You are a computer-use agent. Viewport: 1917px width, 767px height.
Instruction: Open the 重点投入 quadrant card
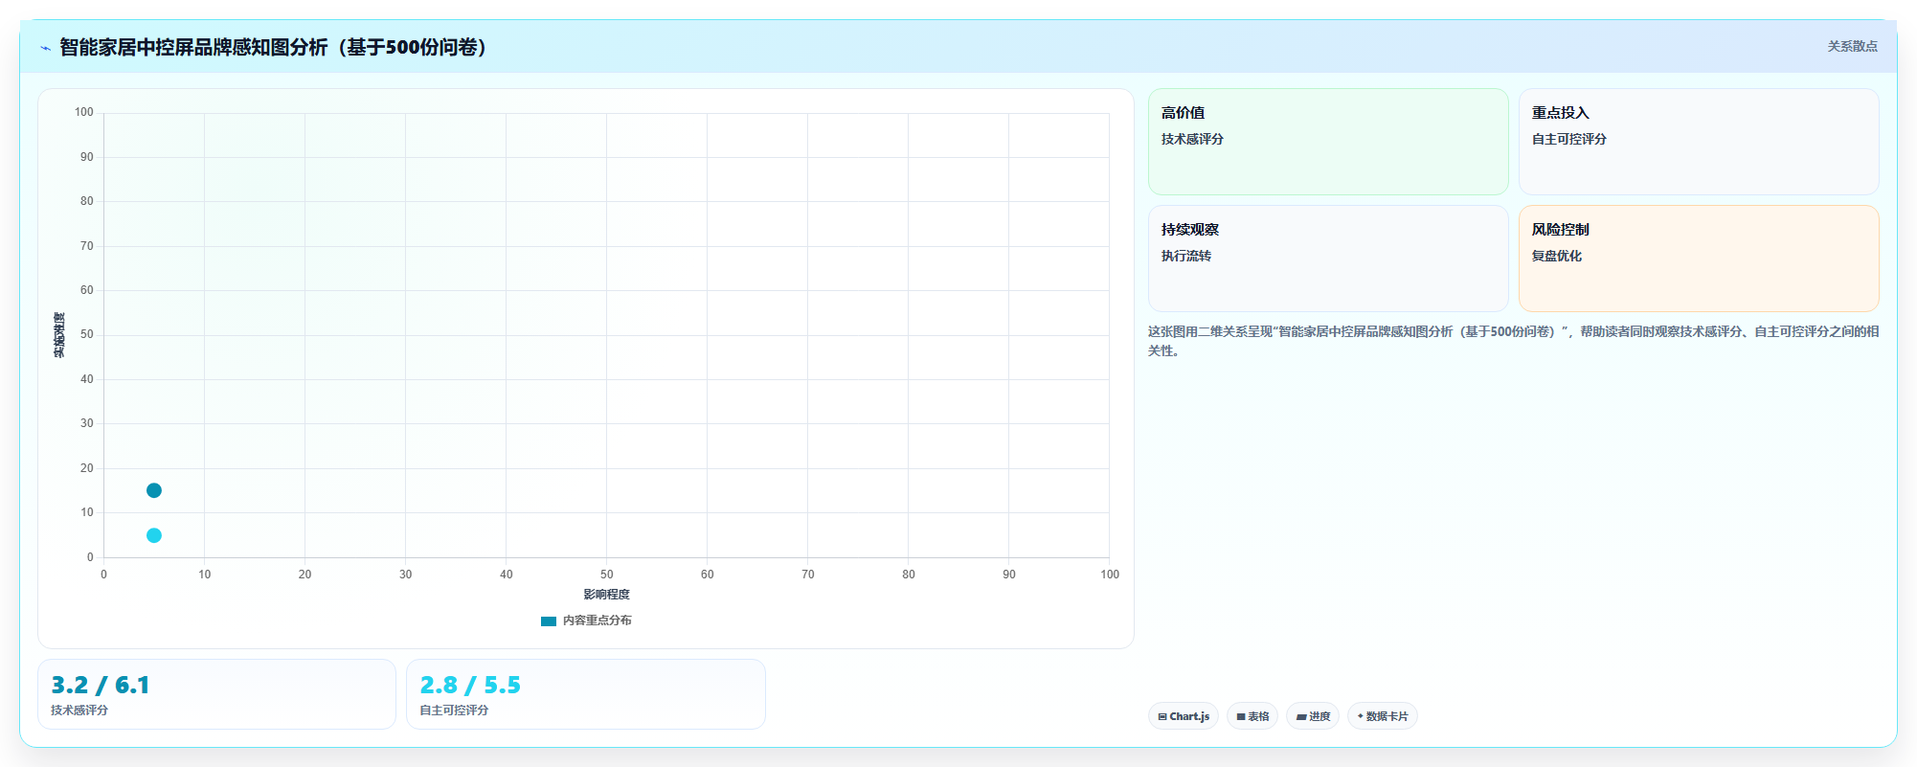pyautogui.click(x=1699, y=142)
